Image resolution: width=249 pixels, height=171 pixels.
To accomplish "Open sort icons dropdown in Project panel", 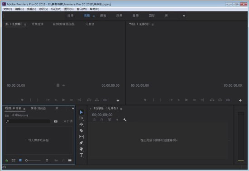I will point(47,160).
